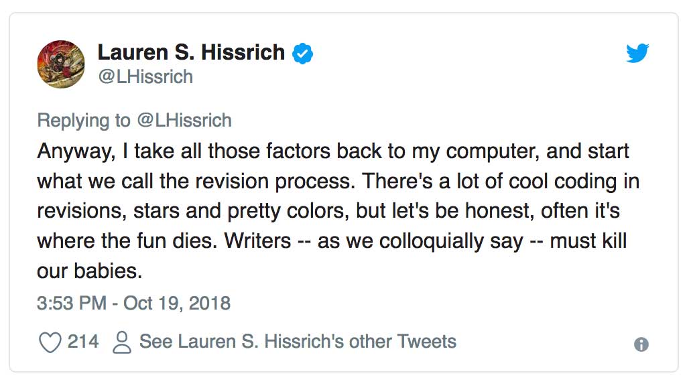Screen dimensions: 689x390
Task: Open Lauren S. Hissrich's profile avatar
Action: (x=61, y=64)
